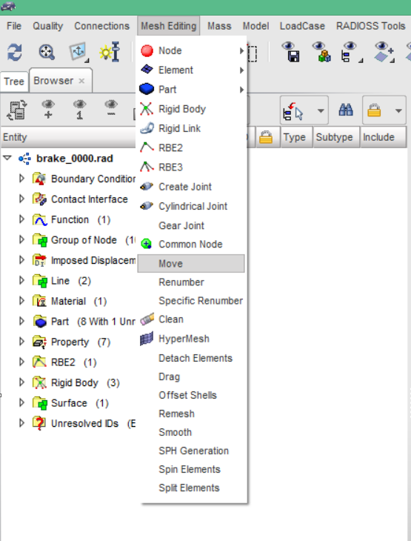Choose RBE2 from Mesh Editing menu
The image size is (411, 541).
tap(192, 147)
